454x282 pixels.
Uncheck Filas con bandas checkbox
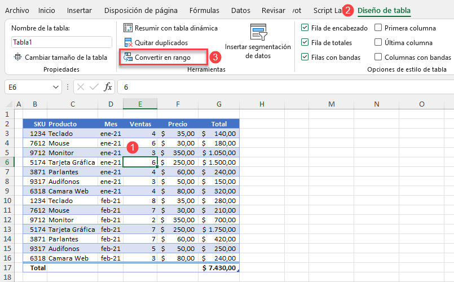point(305,57)
